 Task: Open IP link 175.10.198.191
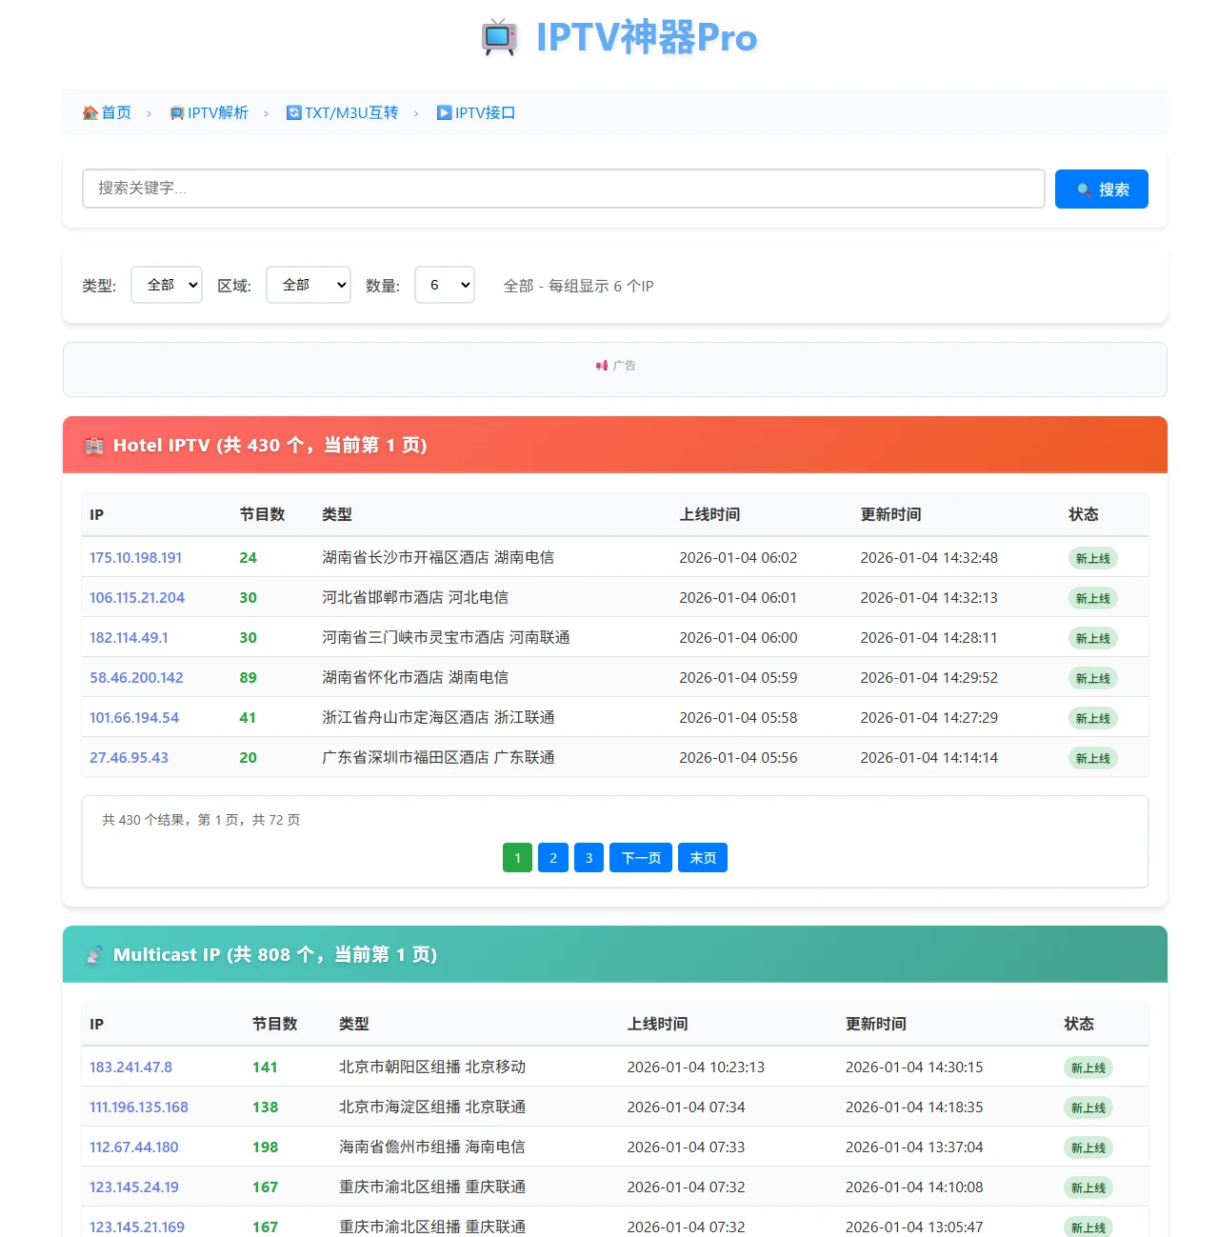pos(135,557)
